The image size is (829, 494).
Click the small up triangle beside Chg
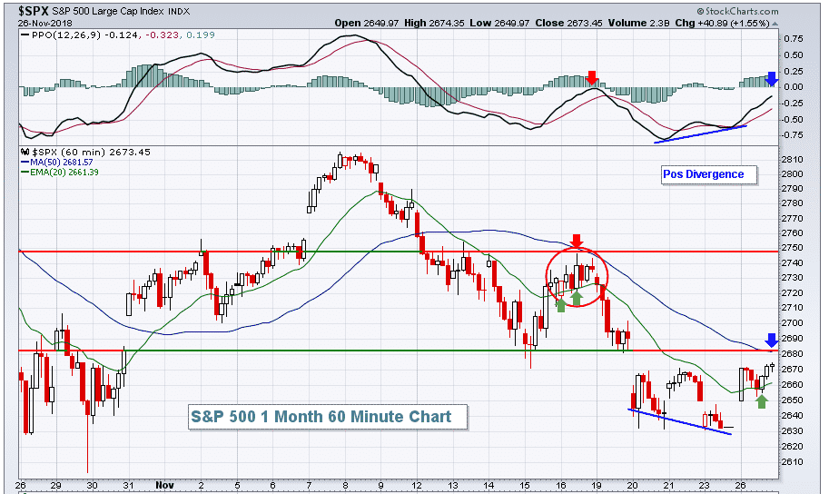(x=775, y=24)
